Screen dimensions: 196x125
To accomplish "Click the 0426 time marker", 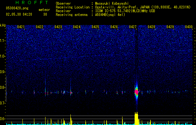I will pyautogui.click(x=114, y=27).
